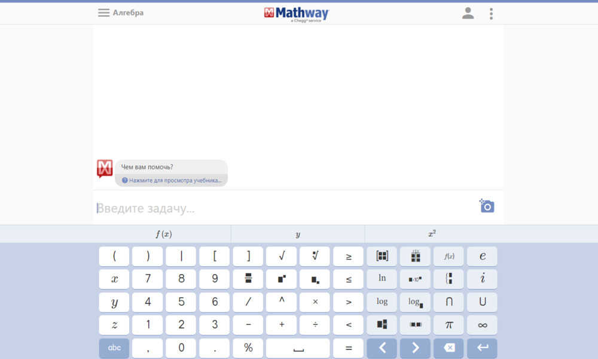Insert a matrix template
Image resolution: width=598 pixels, height=359 pixels.
tap(382, 256)
